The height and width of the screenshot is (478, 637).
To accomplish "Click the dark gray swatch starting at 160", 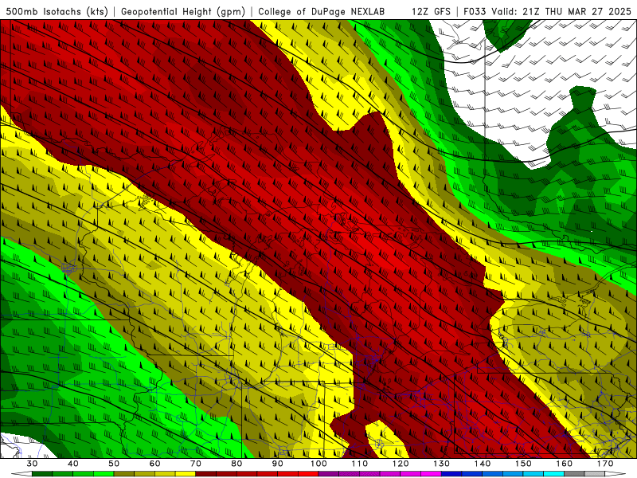I will [574, 474].
